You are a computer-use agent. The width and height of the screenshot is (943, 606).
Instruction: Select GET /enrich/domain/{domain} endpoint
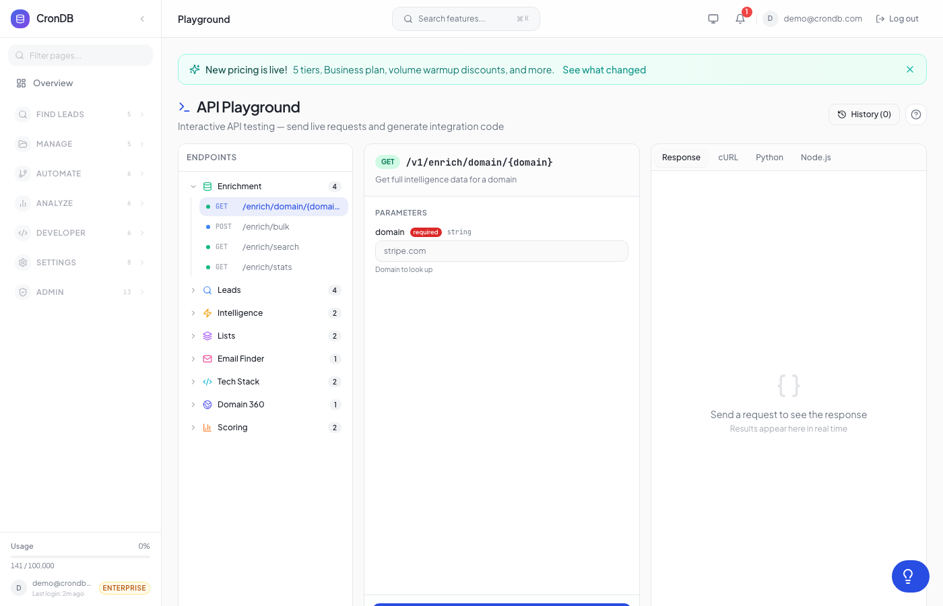pyautogui.click(x=273, y=207)
